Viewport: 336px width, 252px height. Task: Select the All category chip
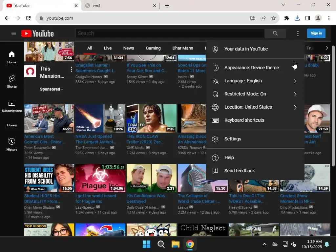[x=90, y=48]
